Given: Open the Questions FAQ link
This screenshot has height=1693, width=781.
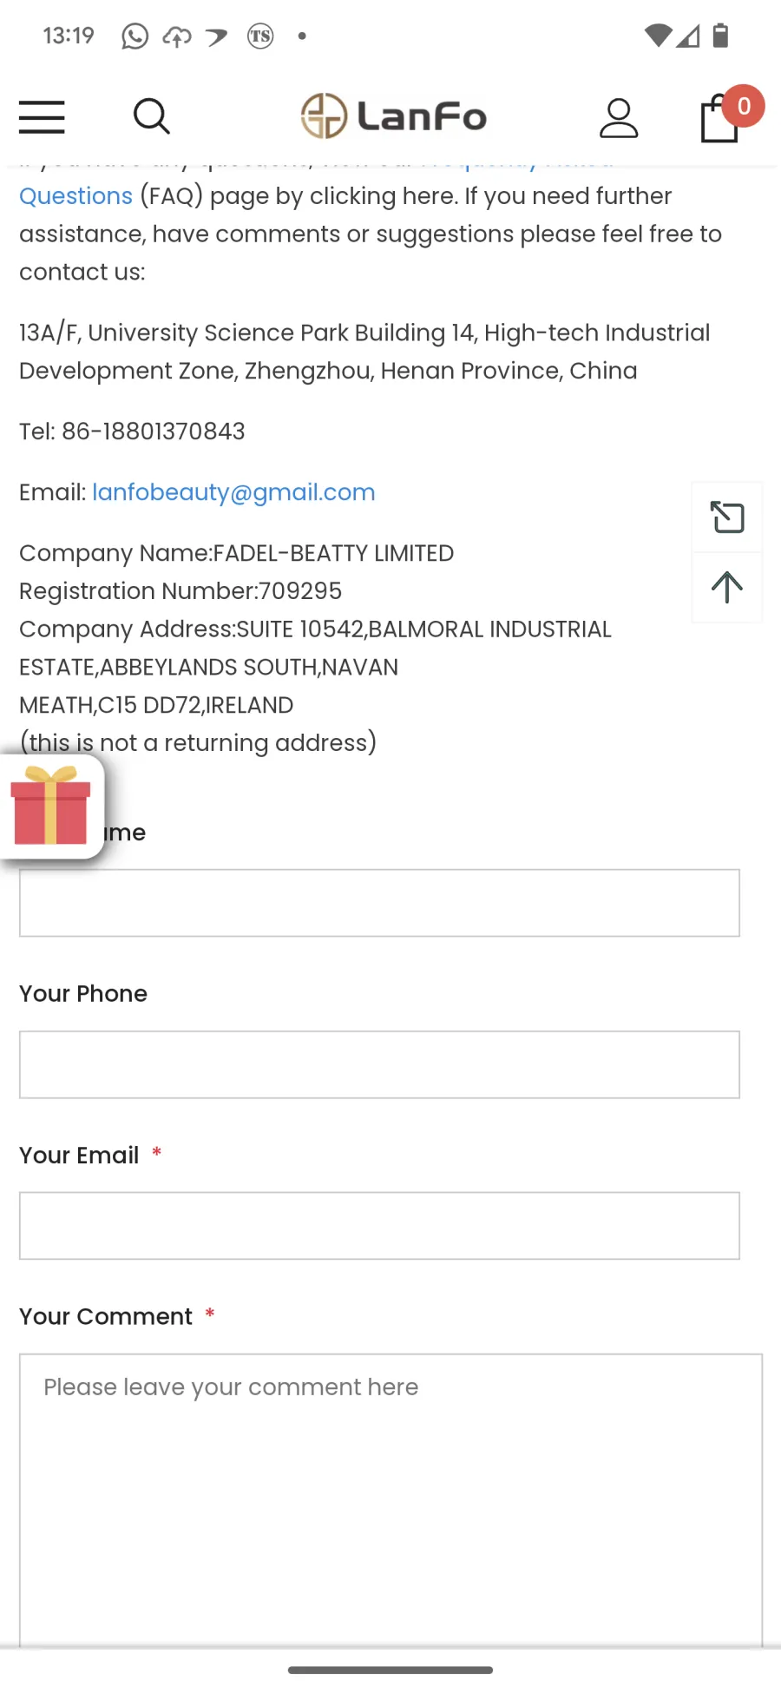Looking at the screenshot, I should [75, 196].
